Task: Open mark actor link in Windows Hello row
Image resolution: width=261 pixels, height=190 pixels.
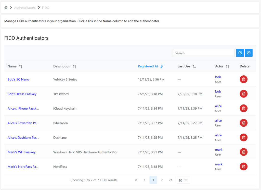Action: (x=219, y=150)
